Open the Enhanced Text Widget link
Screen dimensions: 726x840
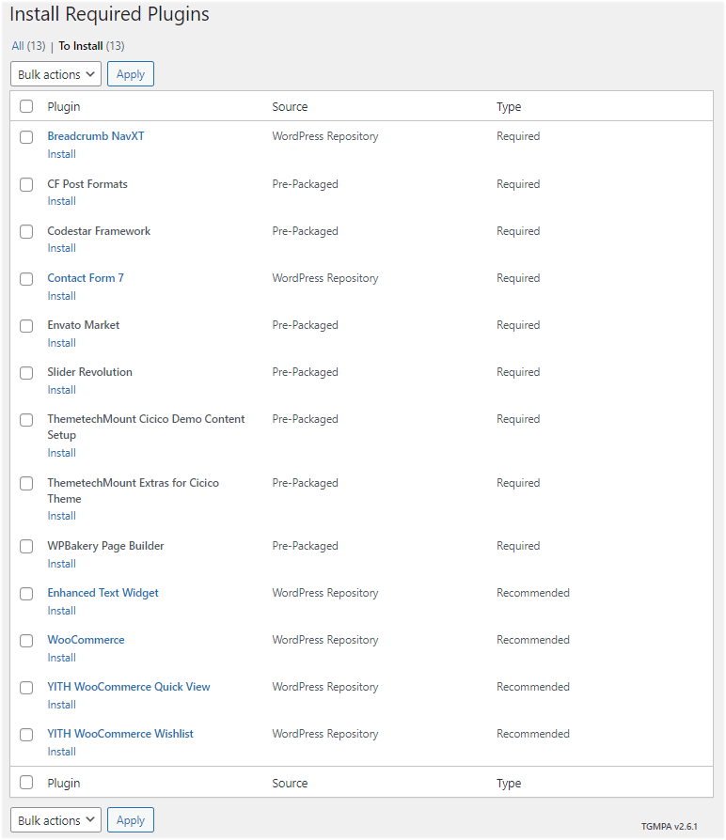point(103,593)
